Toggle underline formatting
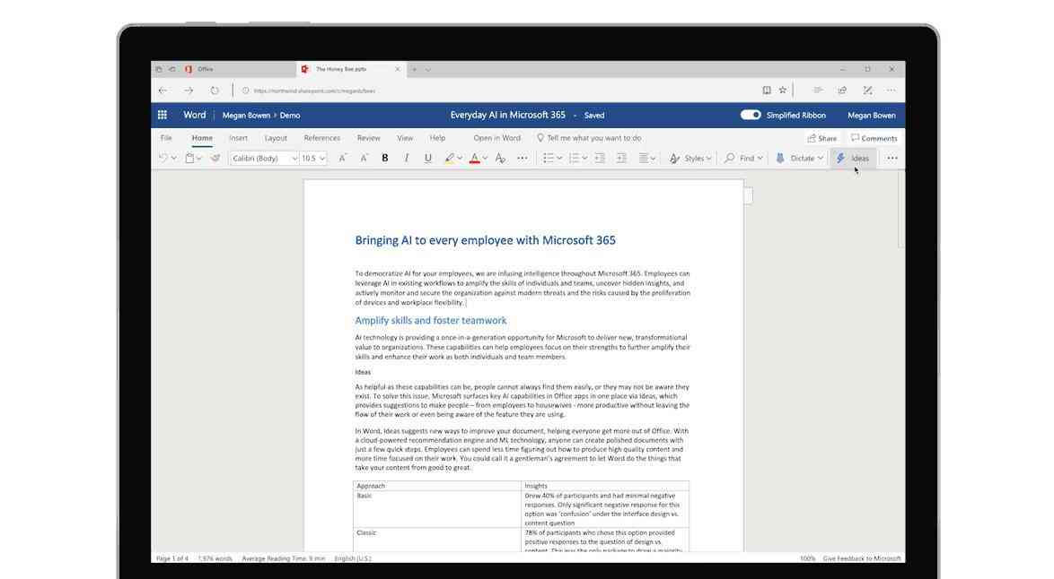Viewport: 1054px width, 579px height. point(427,159)
